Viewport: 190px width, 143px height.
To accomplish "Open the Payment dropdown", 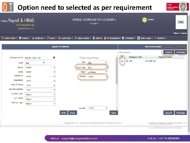I will point(97,108).
